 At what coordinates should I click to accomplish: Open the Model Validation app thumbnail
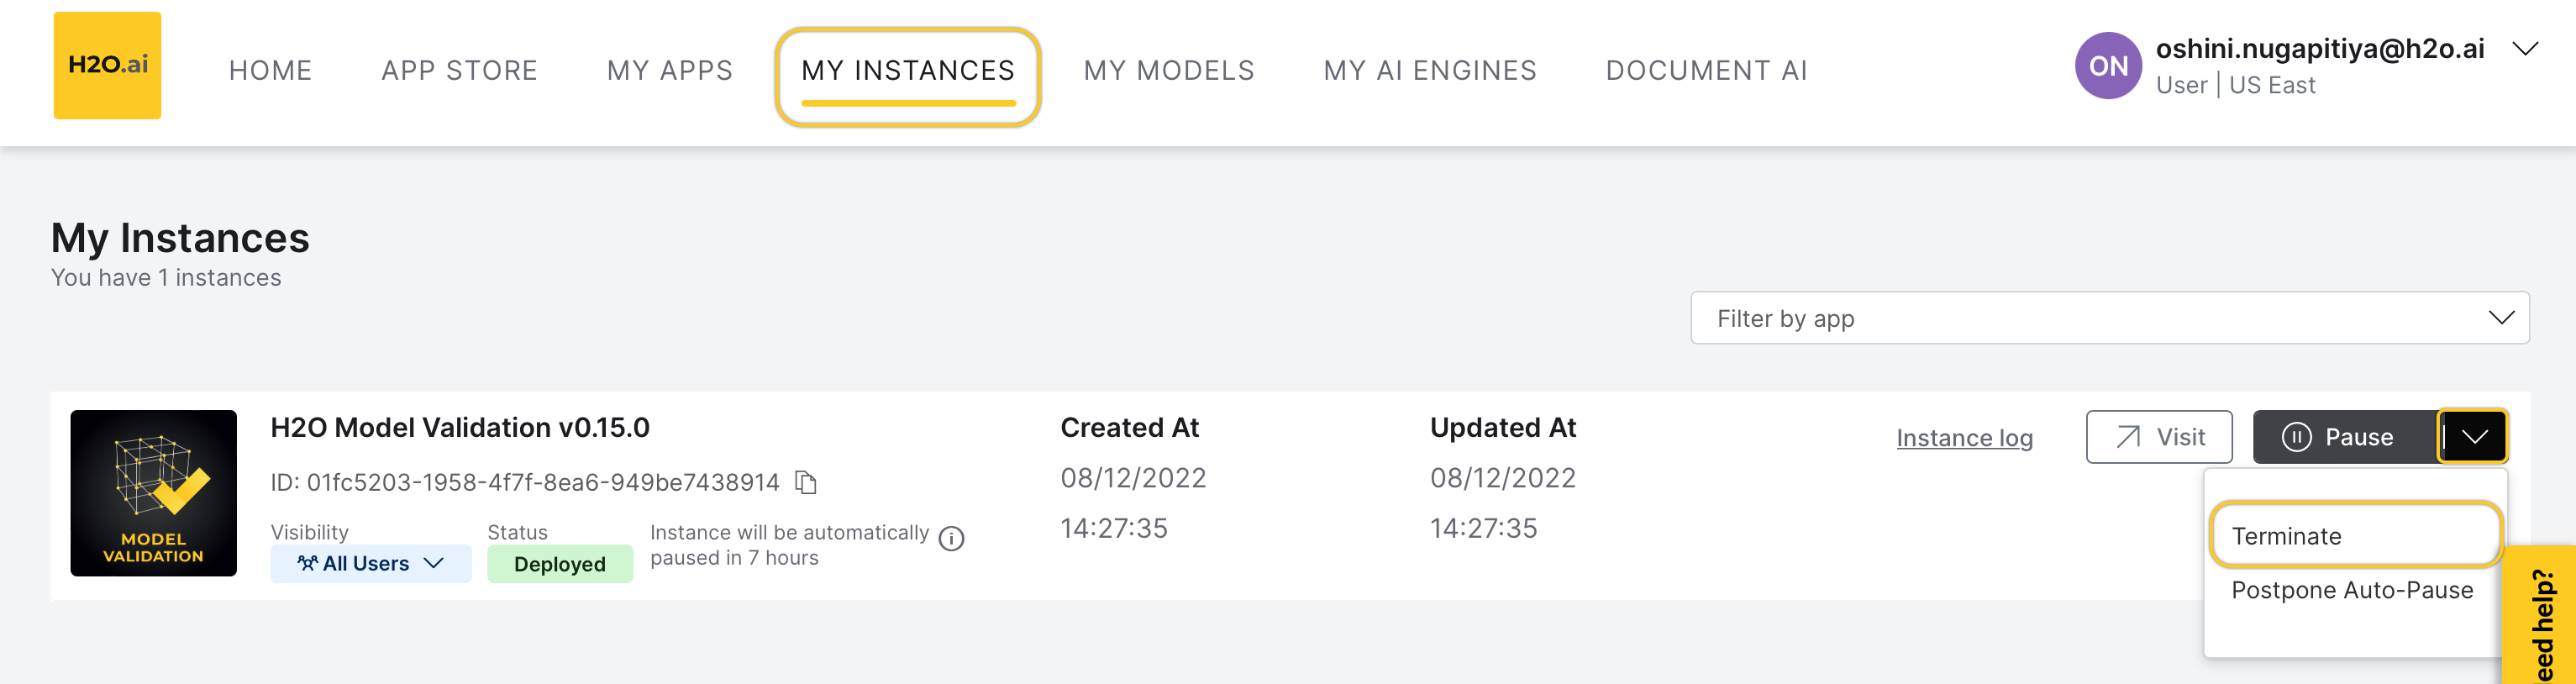(153, 492)
